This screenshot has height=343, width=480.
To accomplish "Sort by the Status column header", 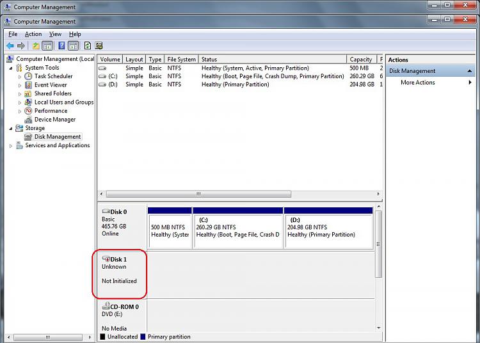I will pyautogui.click(x=273, y=60).
